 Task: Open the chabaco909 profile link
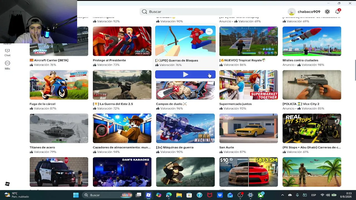(x=309, y=12)
